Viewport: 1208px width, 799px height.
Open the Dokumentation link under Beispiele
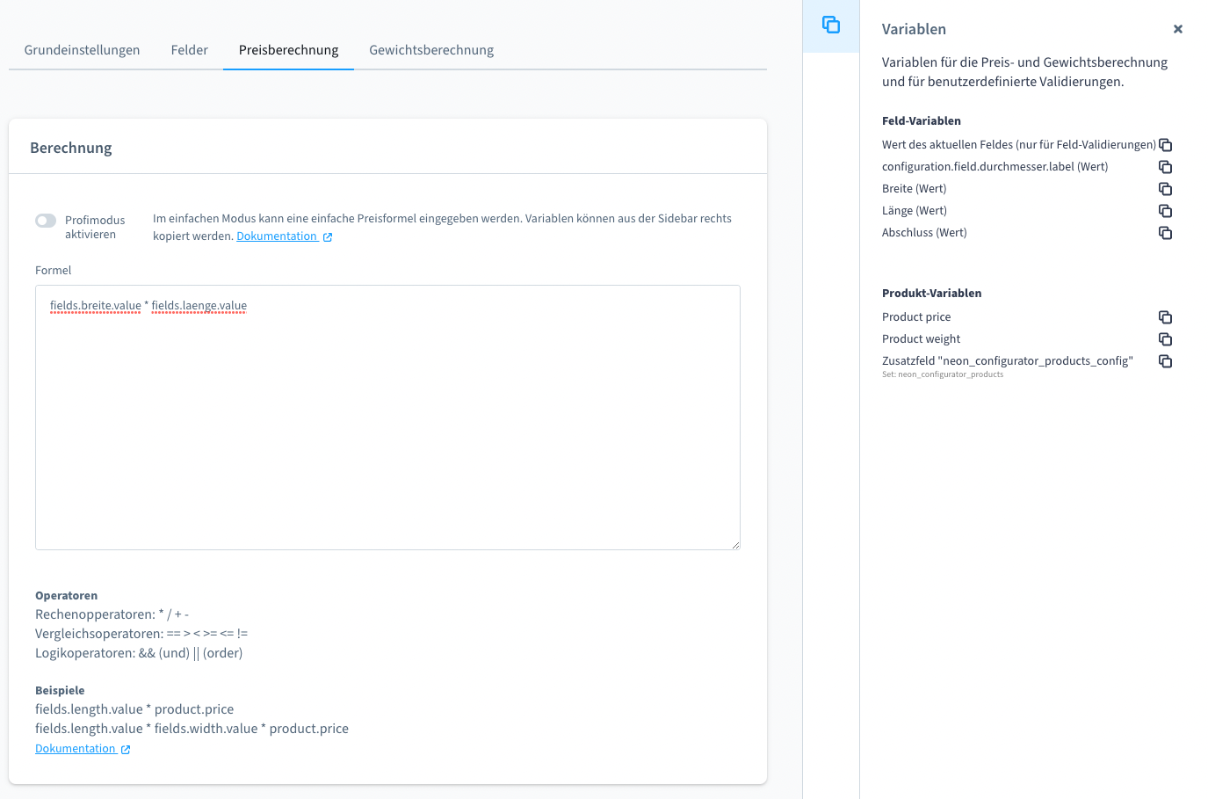point(76,749)
